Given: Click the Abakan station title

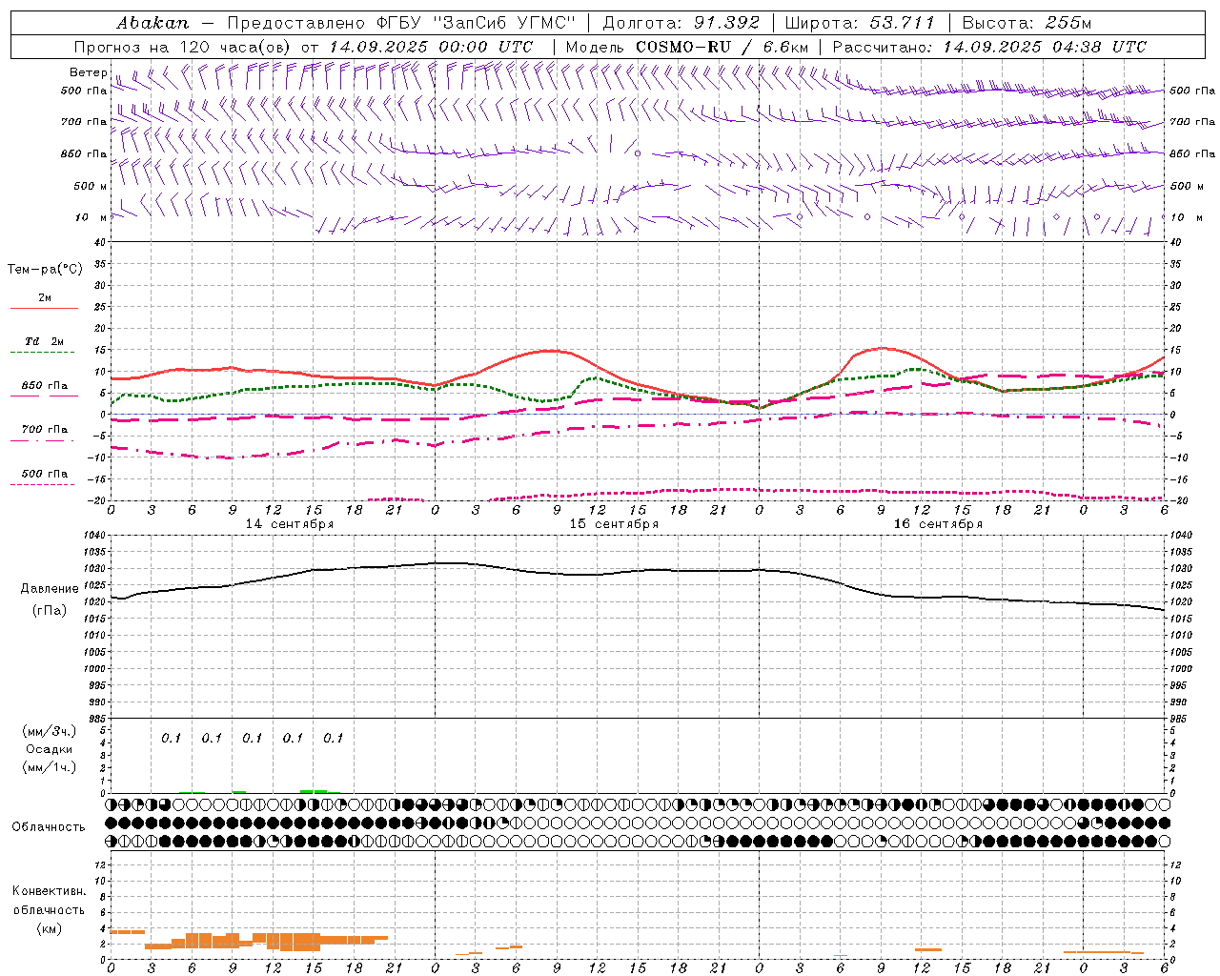Looking at the screenshot, I should point(152,22).
